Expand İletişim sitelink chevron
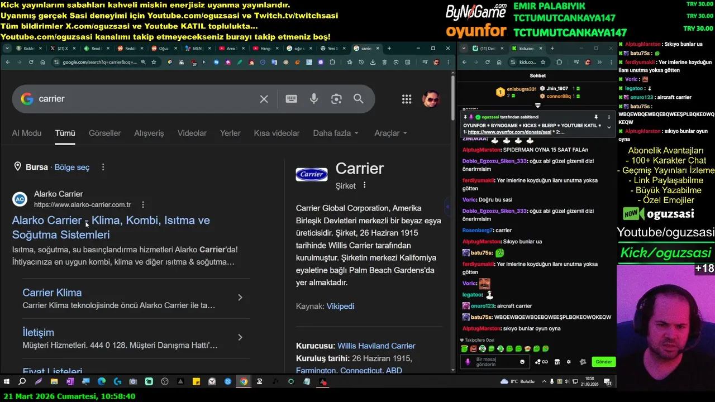The image size is (715, 402). click(240, 337)
